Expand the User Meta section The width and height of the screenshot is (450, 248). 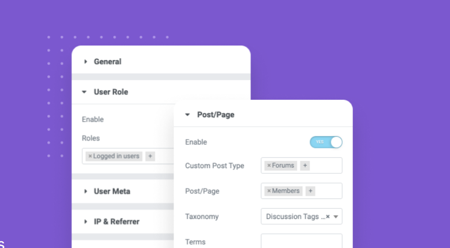click(x=112, y=191)
